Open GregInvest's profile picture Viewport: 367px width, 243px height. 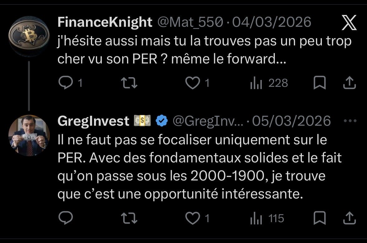tap(29, 135)
